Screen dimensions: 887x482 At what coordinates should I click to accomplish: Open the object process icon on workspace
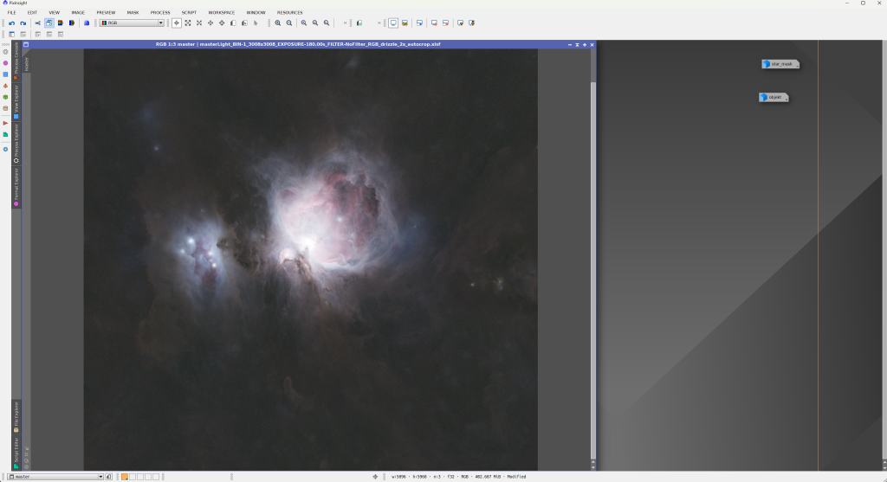click(774, 98)
